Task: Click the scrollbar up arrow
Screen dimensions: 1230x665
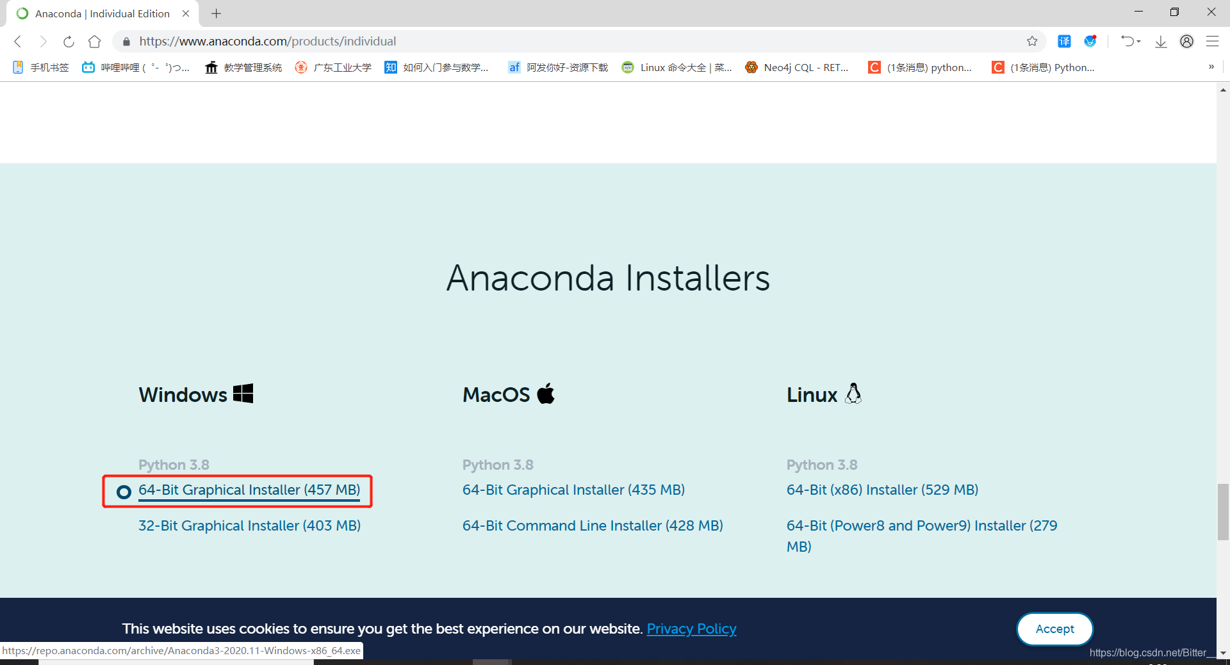Action: 1223,90
